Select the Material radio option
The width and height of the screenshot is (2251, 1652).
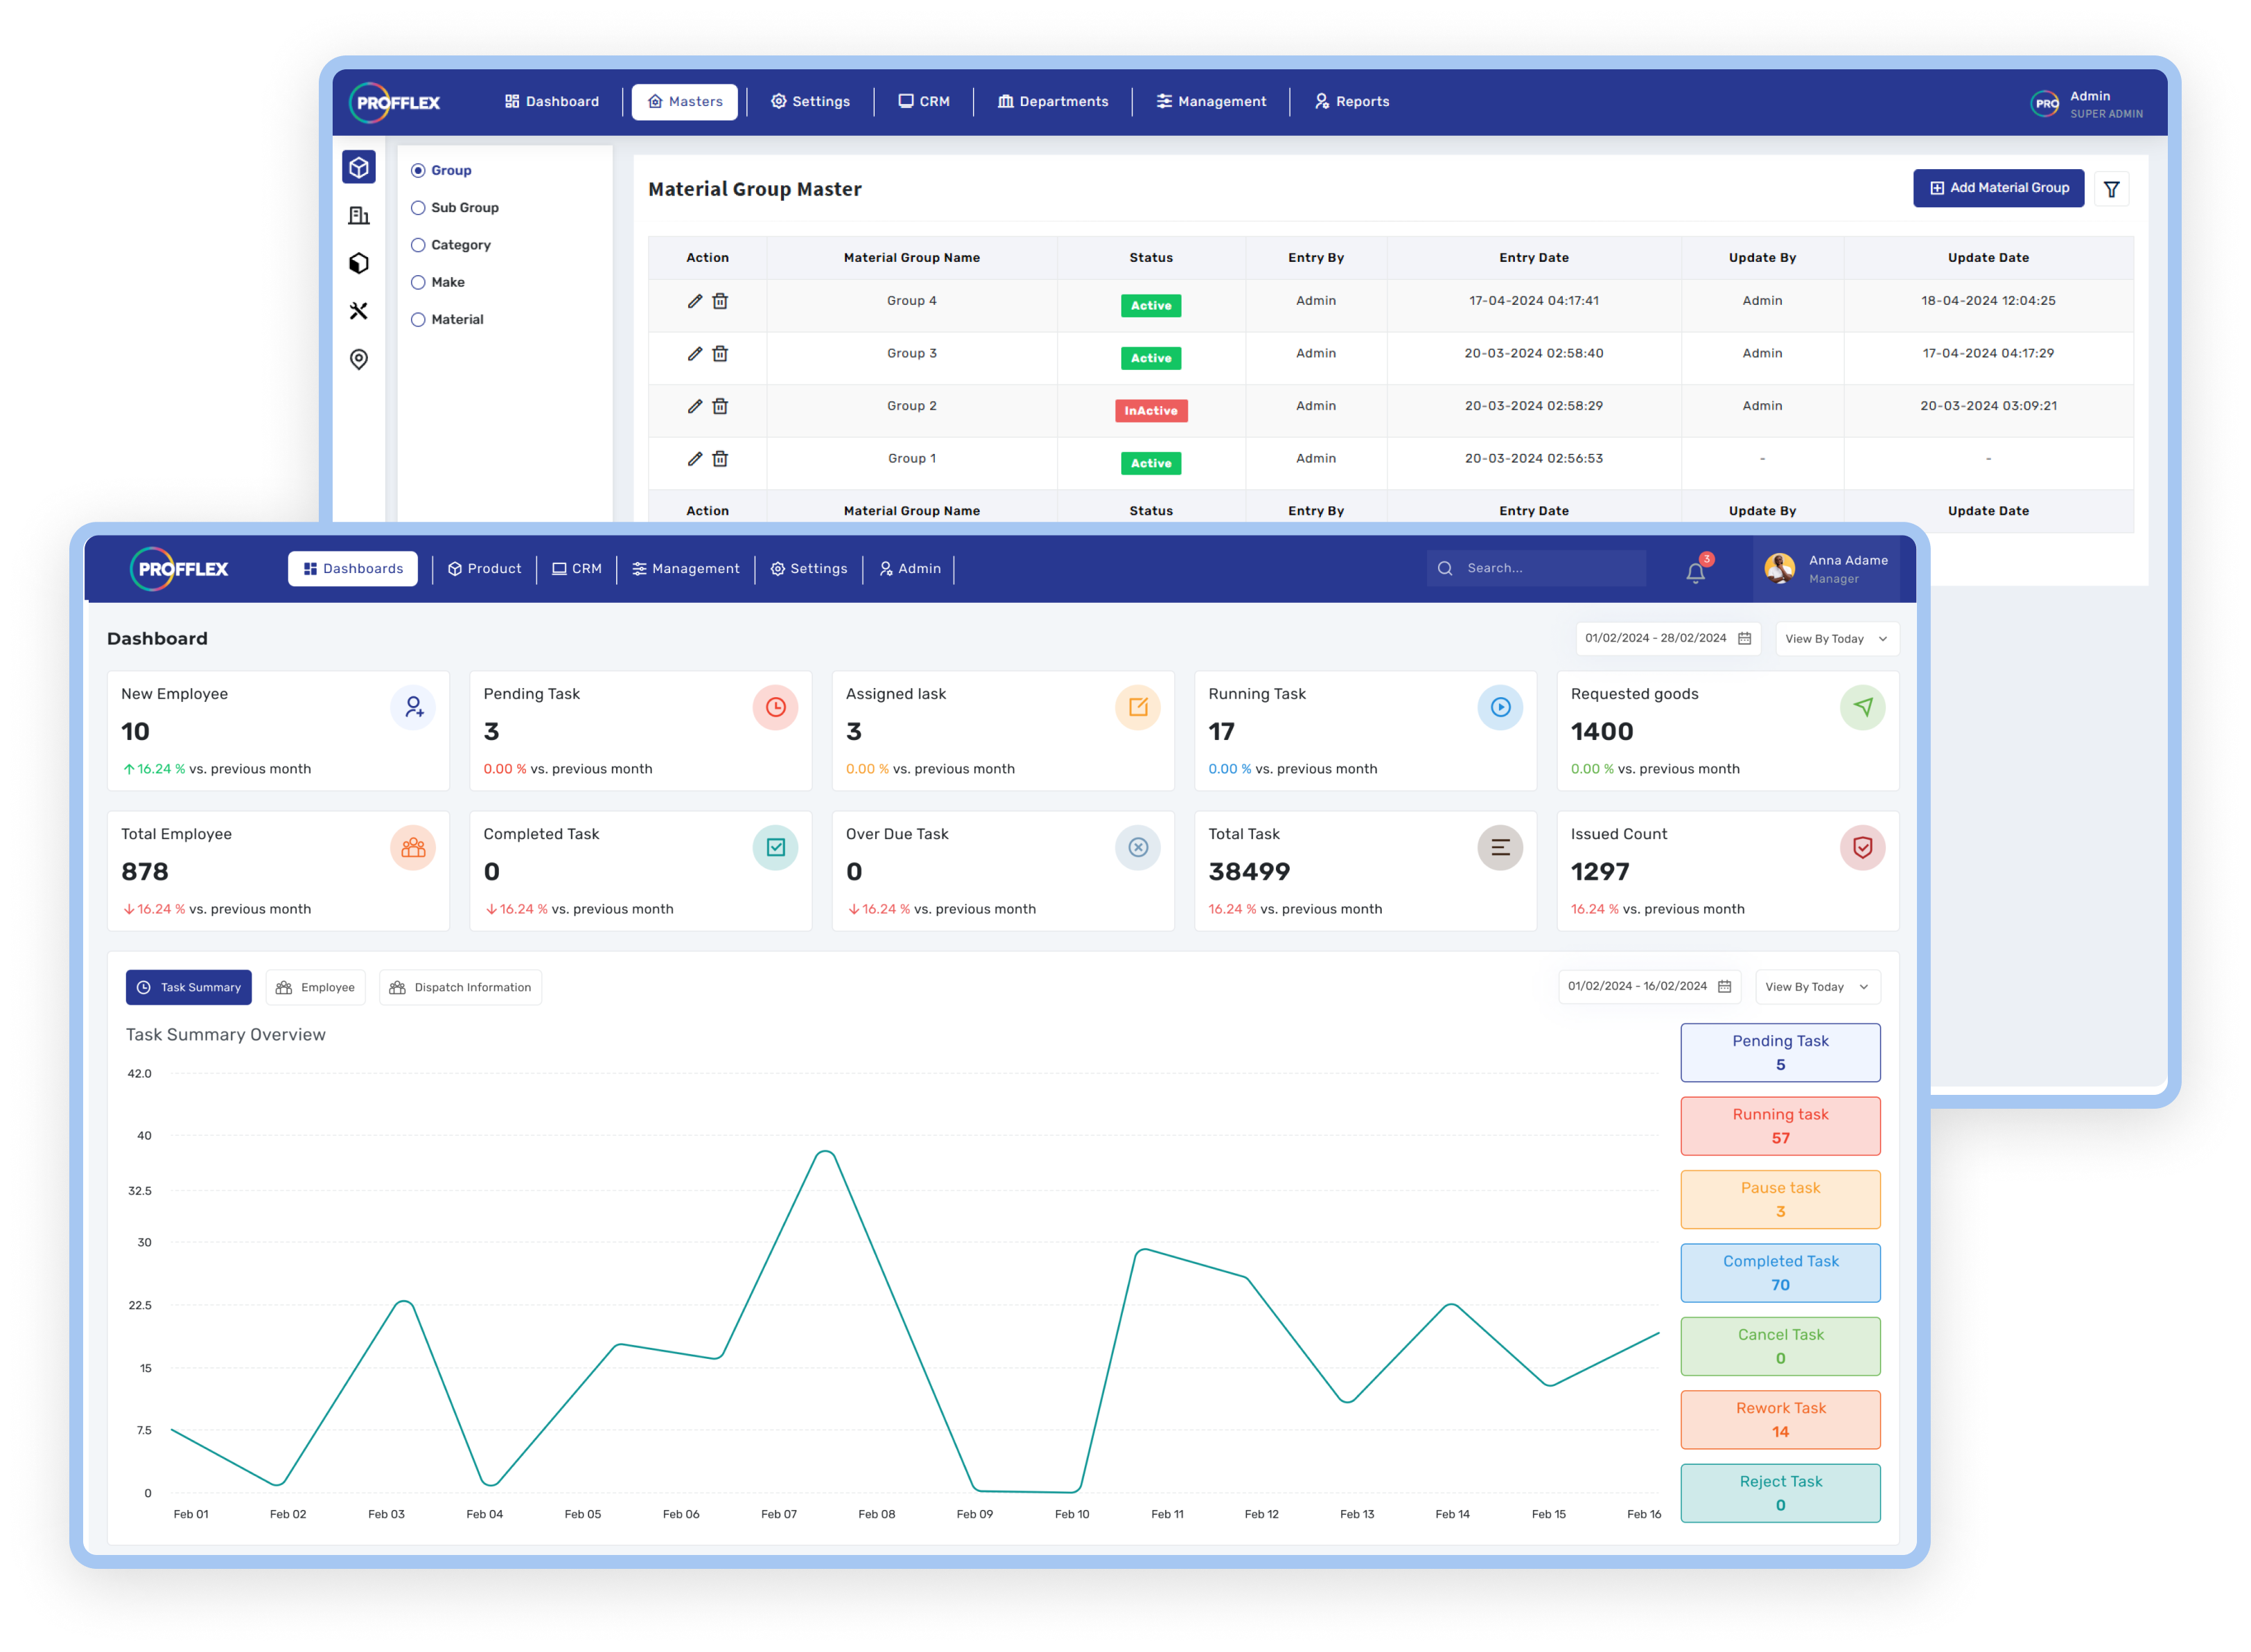[418, 320]
